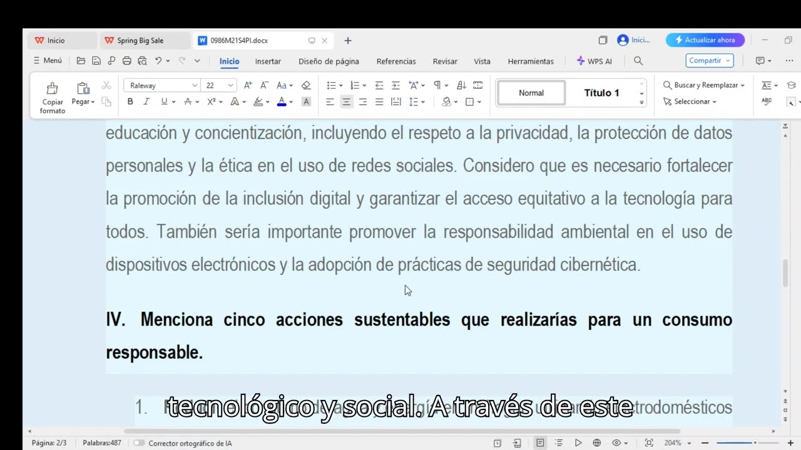Switch to the Revisar tab

(445, 61)
